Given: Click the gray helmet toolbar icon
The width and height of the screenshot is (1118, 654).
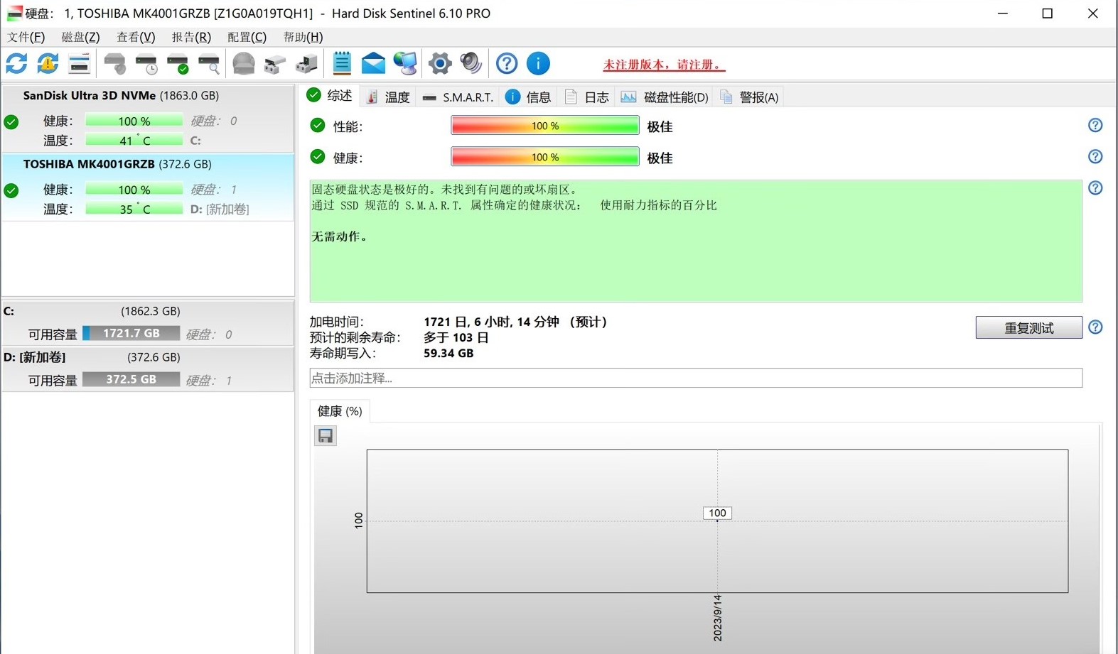Looking at the screenshot, I should coord(244,64).
